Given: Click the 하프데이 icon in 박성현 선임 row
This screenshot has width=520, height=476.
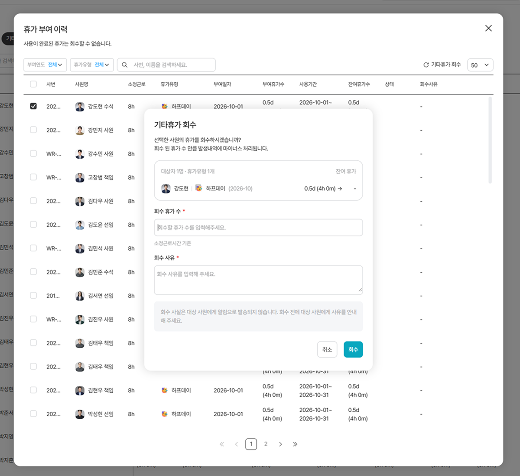Looking at the screenshot, I should (x=165, y=414).
